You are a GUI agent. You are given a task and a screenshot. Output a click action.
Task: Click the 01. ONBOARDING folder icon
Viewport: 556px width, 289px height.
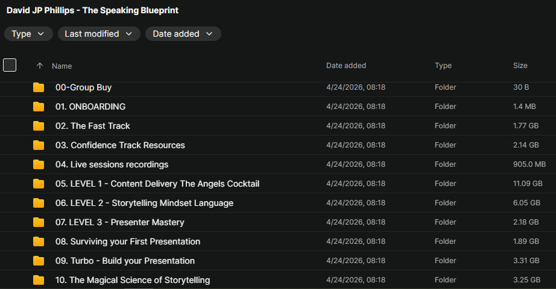[x=39, y=107]
